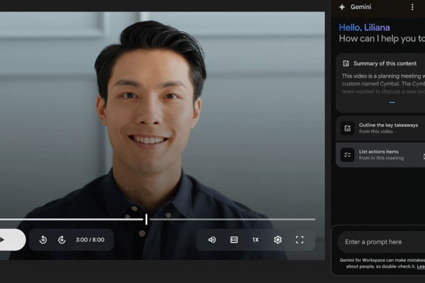Select List actions items suggestion

(x=381, y=155)
